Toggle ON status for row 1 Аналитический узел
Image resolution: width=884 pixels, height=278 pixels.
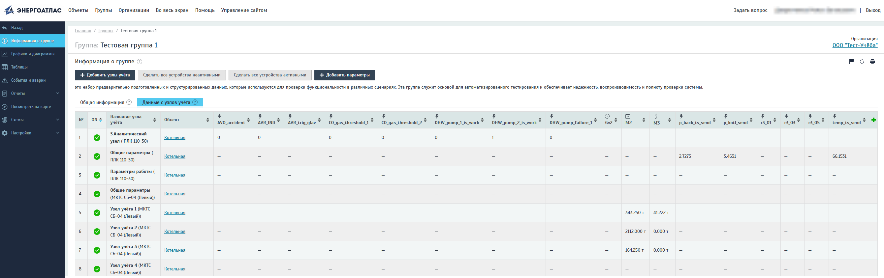[97, 138]
